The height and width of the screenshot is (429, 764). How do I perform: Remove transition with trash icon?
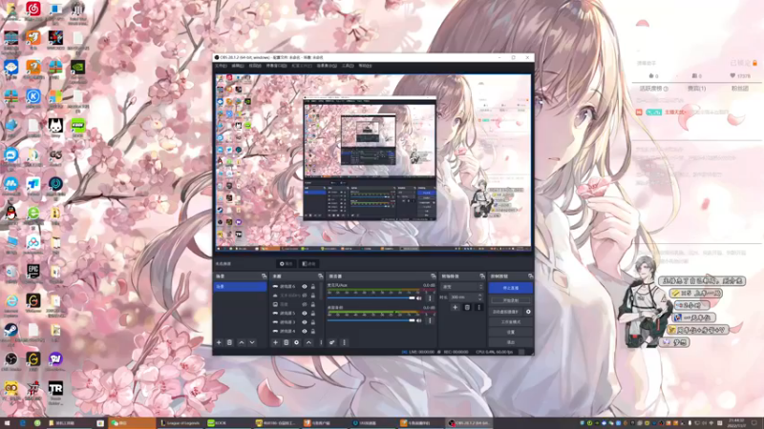(467, 307)
